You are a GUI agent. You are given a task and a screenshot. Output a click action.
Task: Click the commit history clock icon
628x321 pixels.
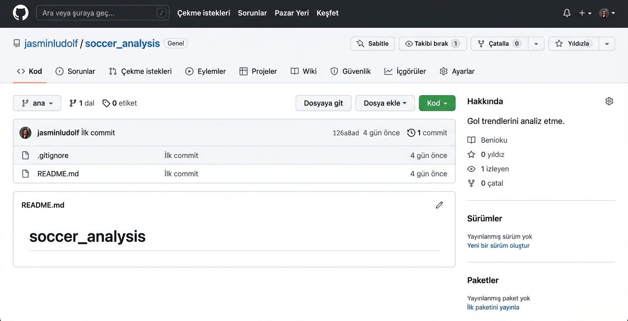[411, 133]
